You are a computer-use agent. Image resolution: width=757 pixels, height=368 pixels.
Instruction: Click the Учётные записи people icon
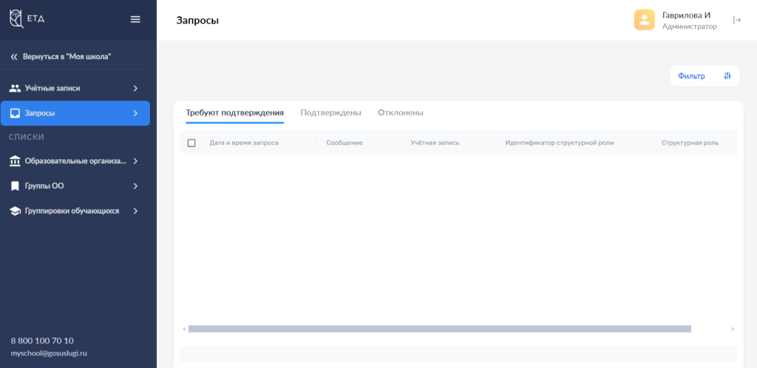[x=15, y=88]
